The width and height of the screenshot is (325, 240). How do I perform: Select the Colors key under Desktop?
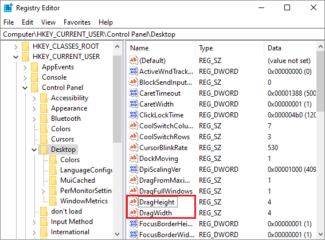tap(70, 160)
